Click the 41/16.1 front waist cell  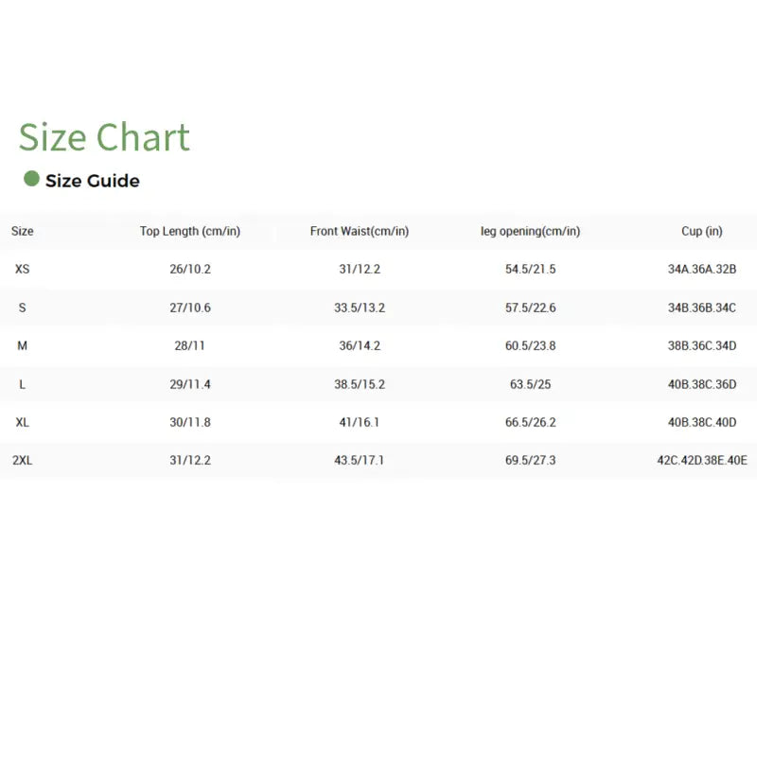360,422
